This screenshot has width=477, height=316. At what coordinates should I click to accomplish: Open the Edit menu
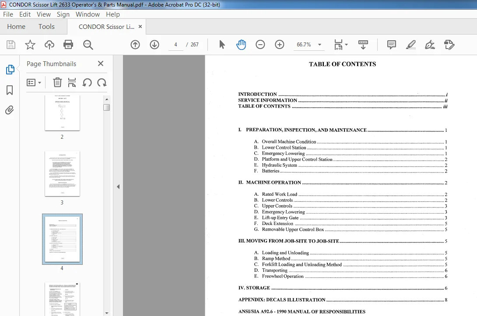pyautogui.click(x=25, y=14)
